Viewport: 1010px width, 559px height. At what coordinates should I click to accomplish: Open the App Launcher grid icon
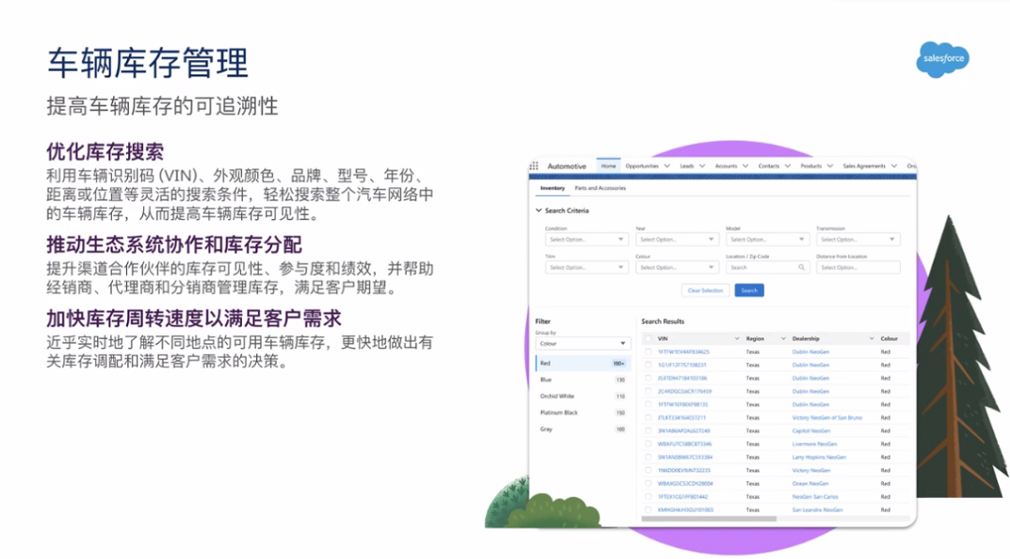tap(534, 167)
